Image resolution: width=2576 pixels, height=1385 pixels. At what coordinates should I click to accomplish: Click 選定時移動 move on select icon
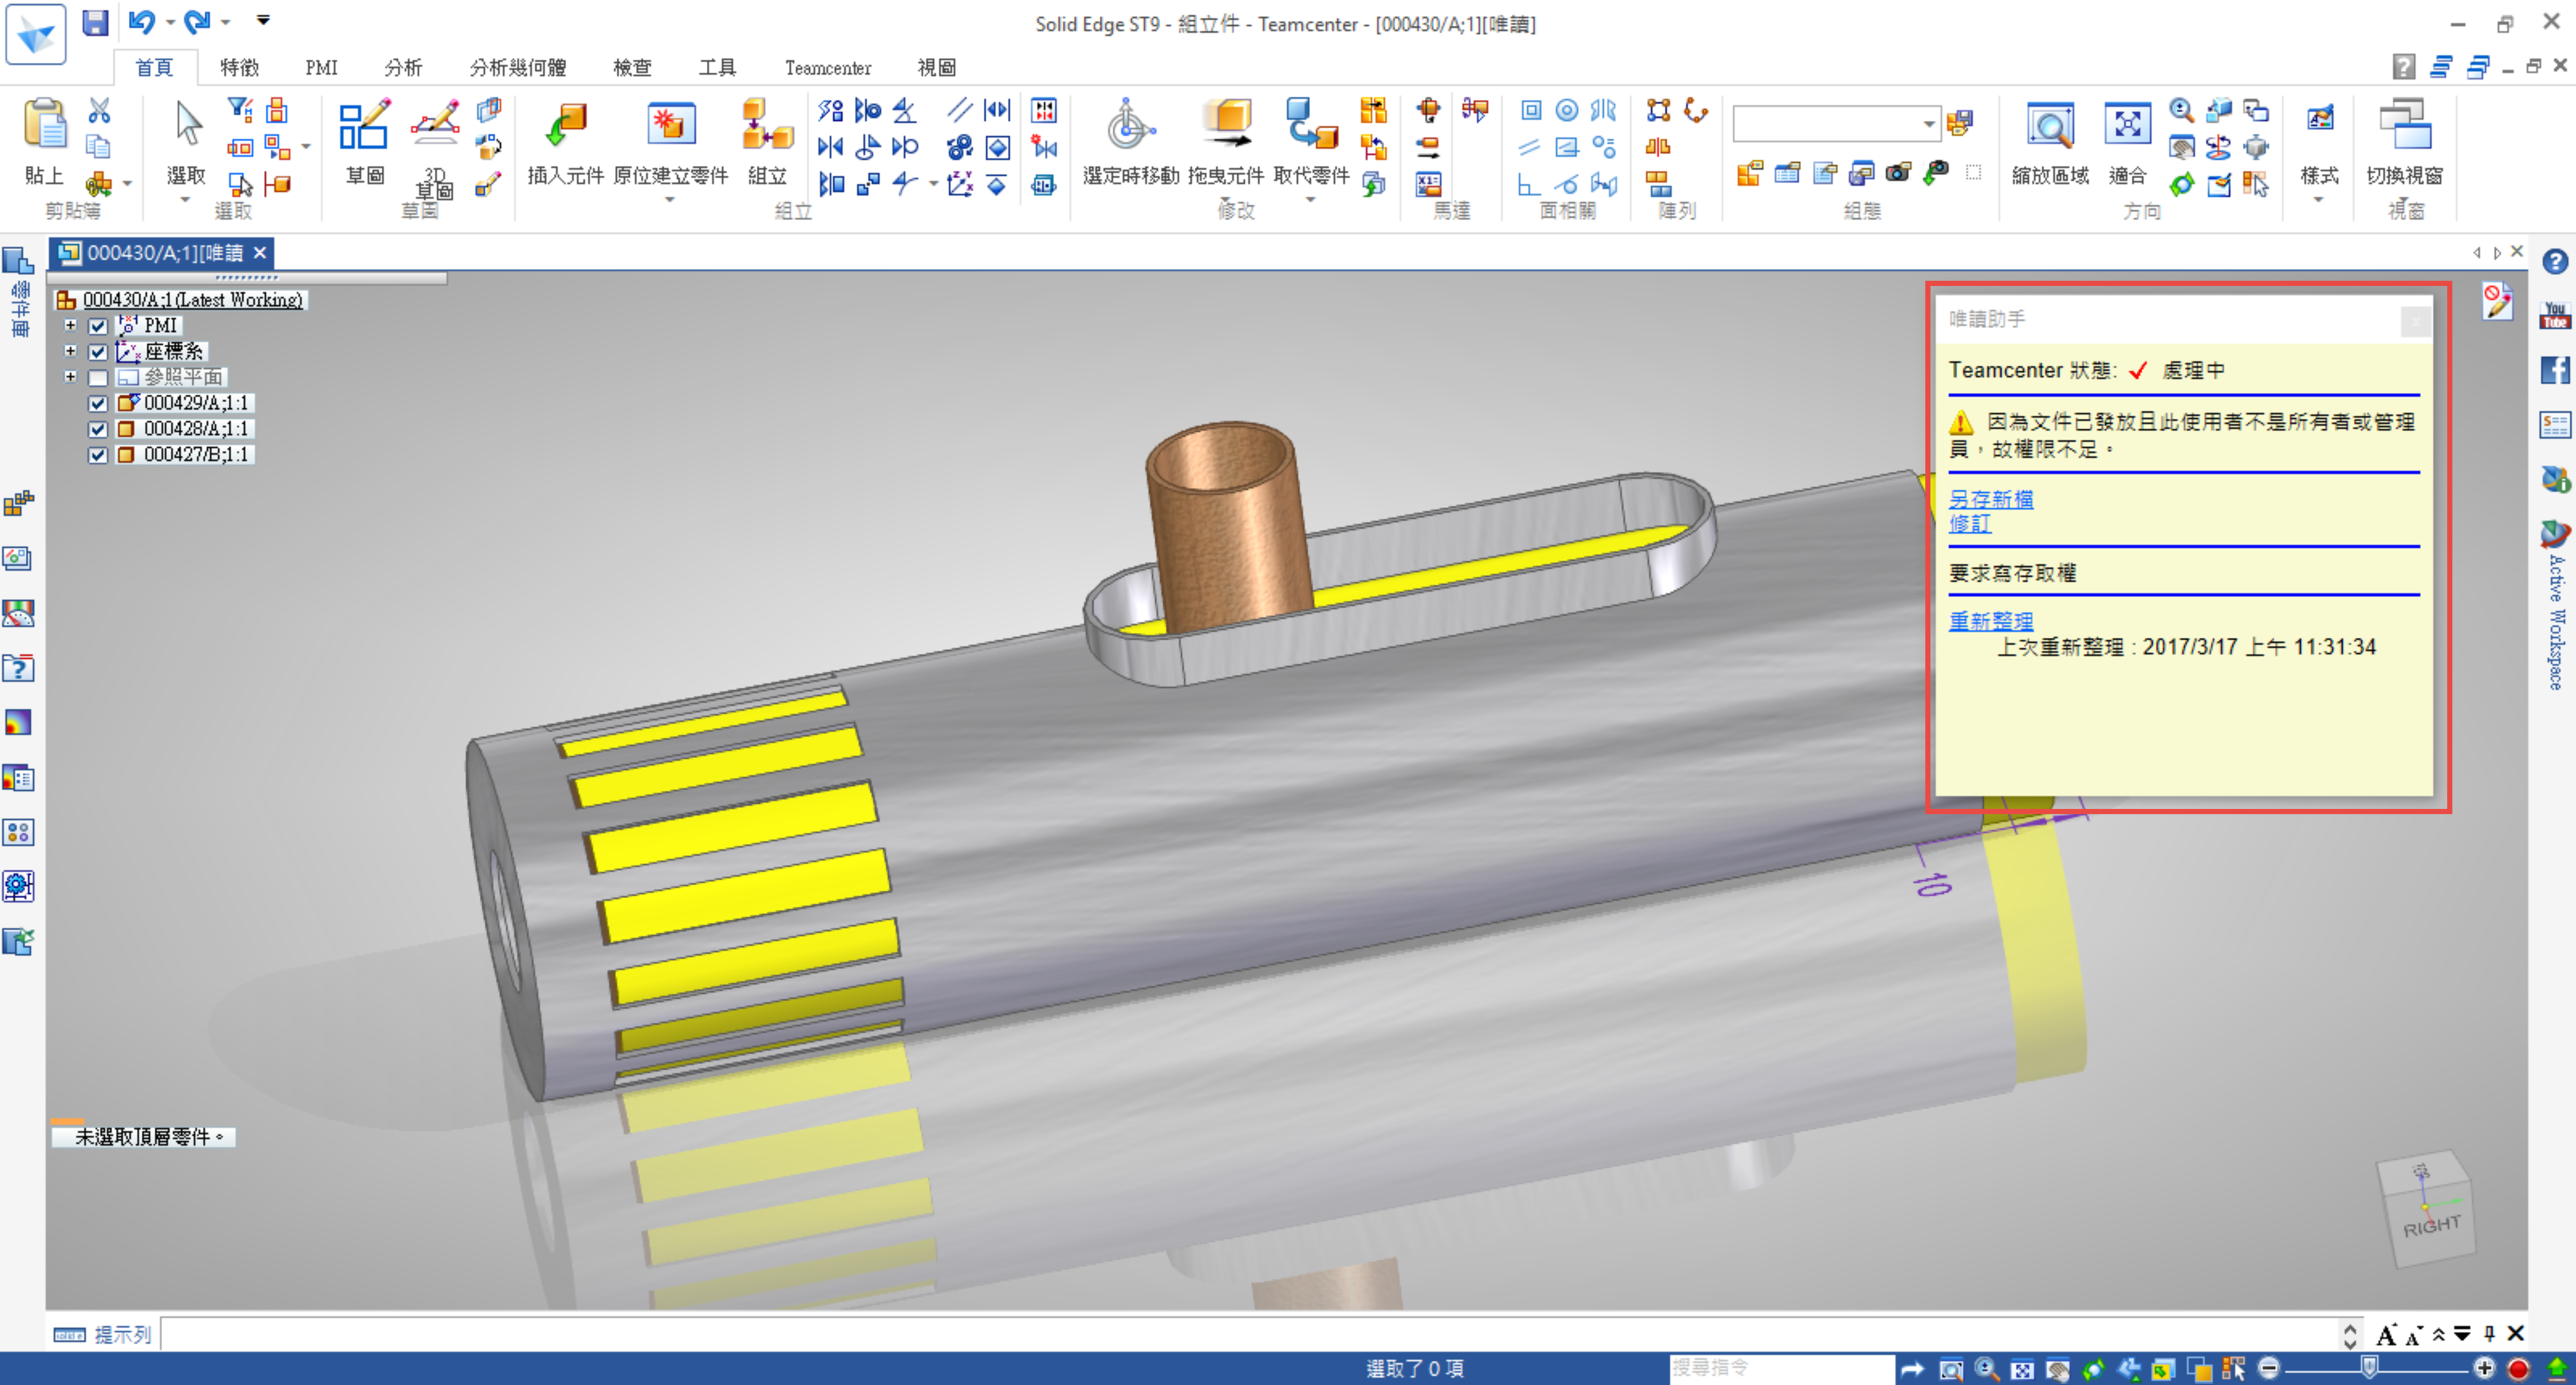coord(1131,124)
